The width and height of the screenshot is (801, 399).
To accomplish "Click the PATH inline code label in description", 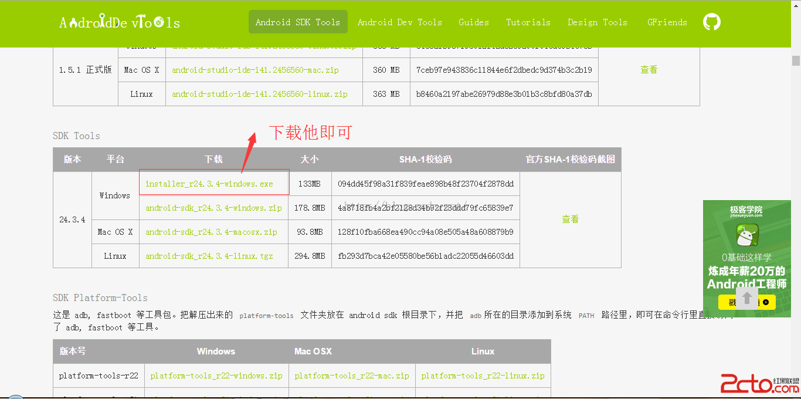I will click(586, 316).
